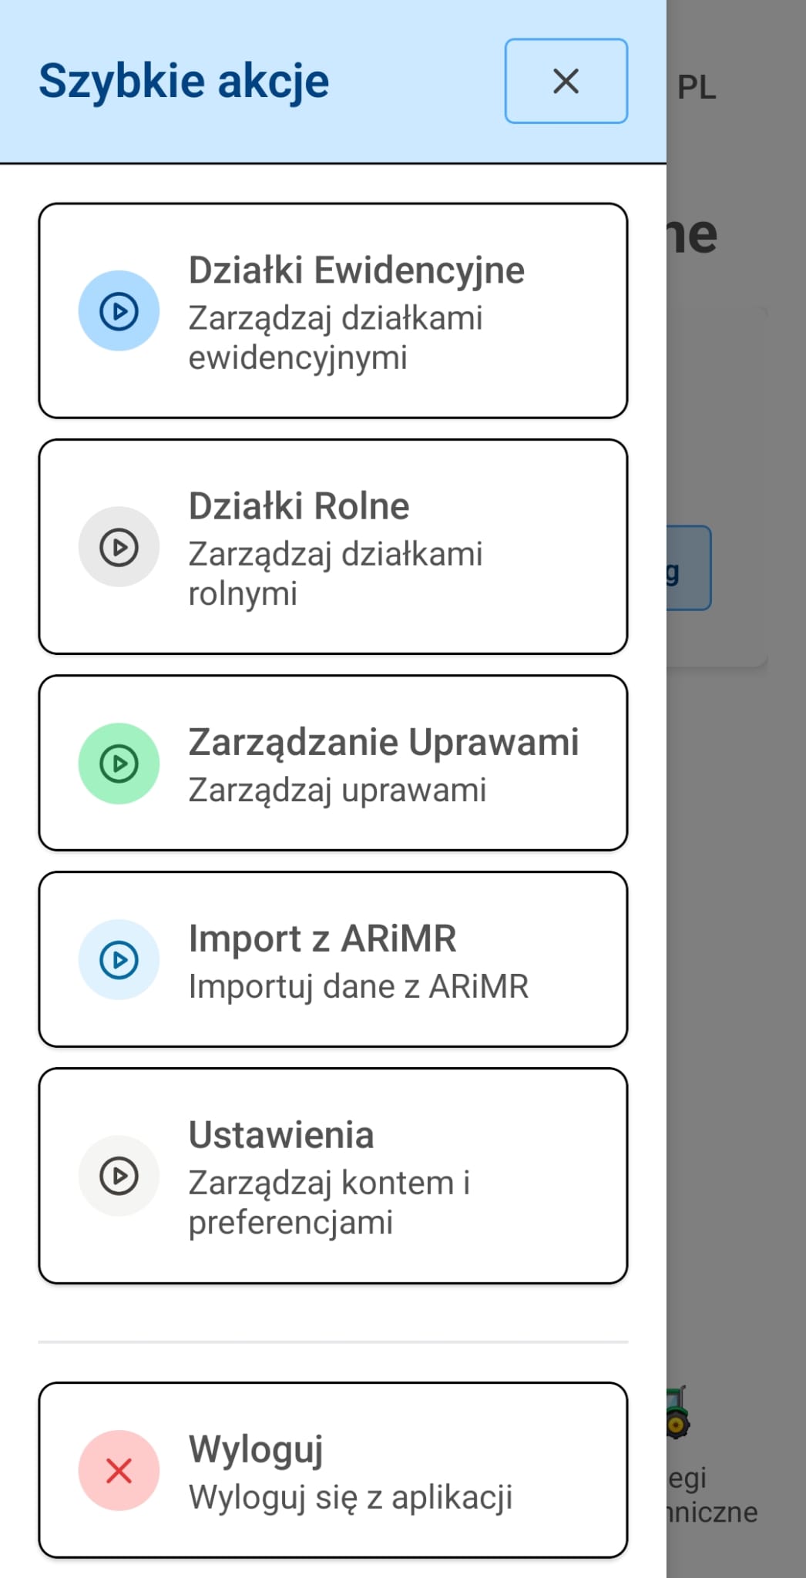This screenshot has height=1578, width=806.
Task: Select the Działki Rolne card
Action: point(333,546)
